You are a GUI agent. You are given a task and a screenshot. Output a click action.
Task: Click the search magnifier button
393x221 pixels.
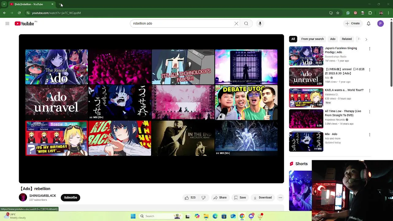tap(246, 24)
